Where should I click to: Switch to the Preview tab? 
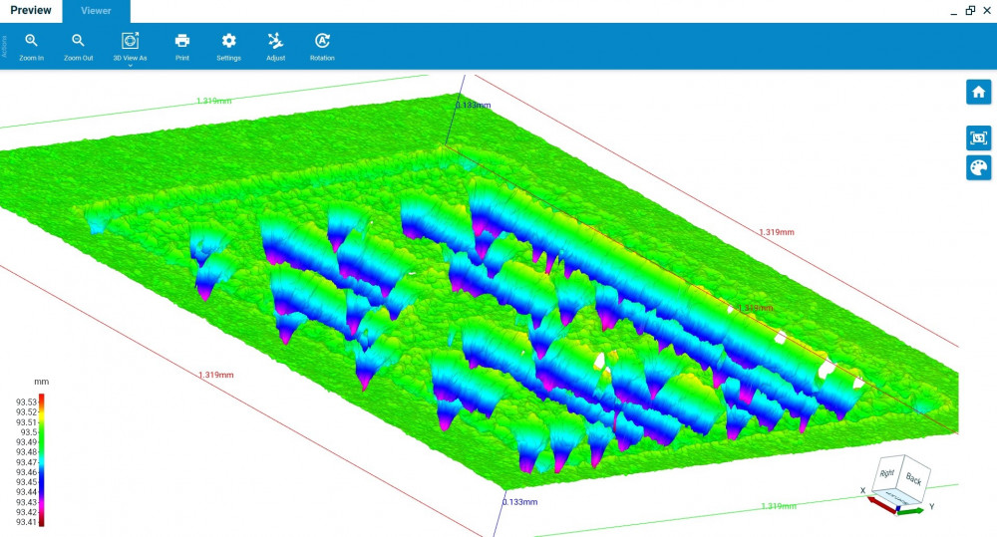[31, 10]
